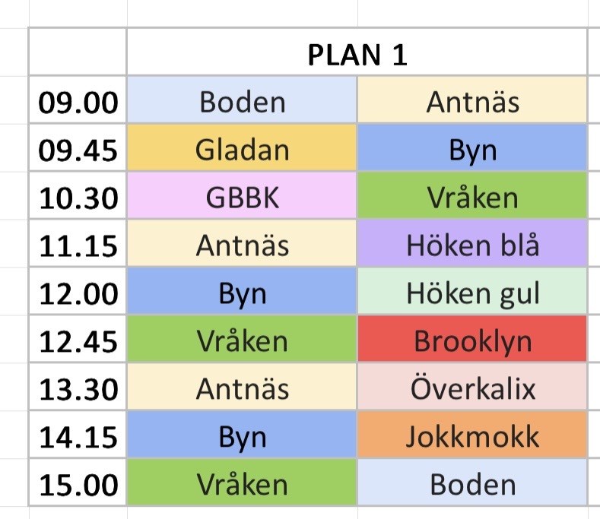The height and width of the screenshot is (519, 600).
Task: Select the Byn cell in the 09.45 row
Action: [x=472, y=150]
